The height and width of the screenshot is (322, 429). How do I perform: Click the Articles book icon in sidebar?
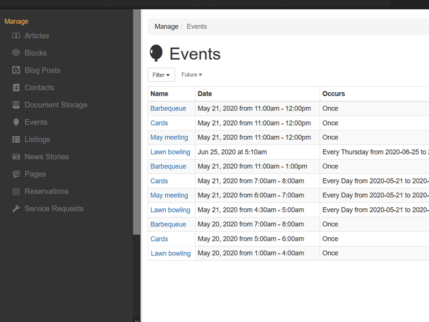click(x=16, y=35)
